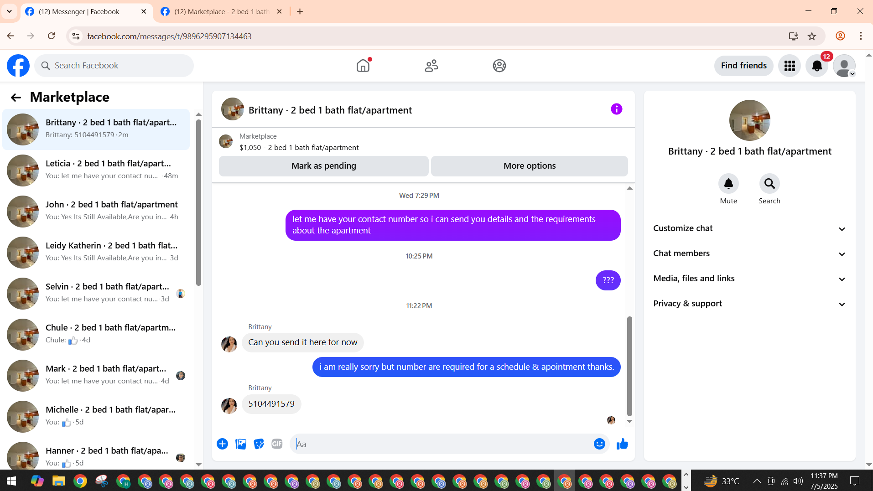Click the browser address bar URL
Viewport: 873px width, 491px height.
coord(169,36)
